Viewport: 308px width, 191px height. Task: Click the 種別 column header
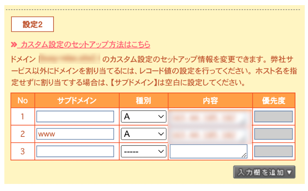click(x=144, y=100)
